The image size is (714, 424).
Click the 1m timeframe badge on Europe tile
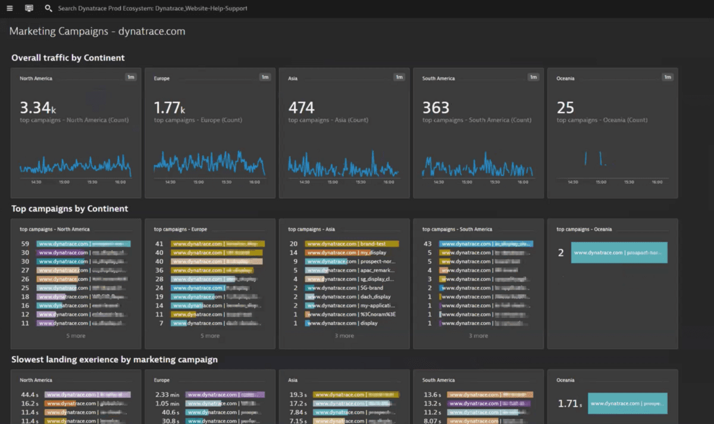265,77
